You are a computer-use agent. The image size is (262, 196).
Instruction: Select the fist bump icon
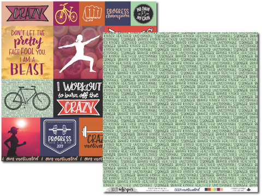pyautogui.click(x=92, y=14)
